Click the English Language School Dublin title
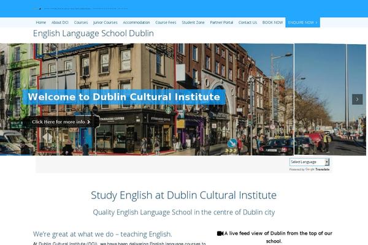368x245 pixels. pos(93,34)
